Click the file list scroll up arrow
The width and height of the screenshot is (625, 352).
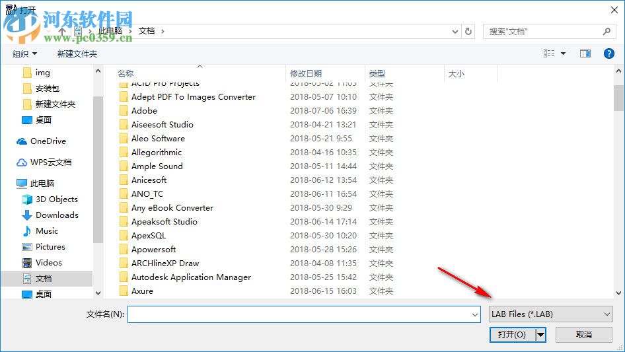coord(618,71)
